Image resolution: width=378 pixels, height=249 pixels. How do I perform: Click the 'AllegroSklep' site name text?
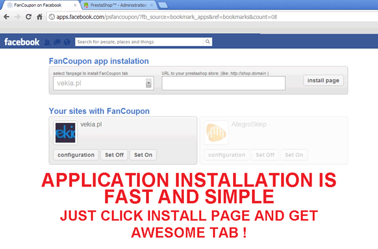coord(249,124)
